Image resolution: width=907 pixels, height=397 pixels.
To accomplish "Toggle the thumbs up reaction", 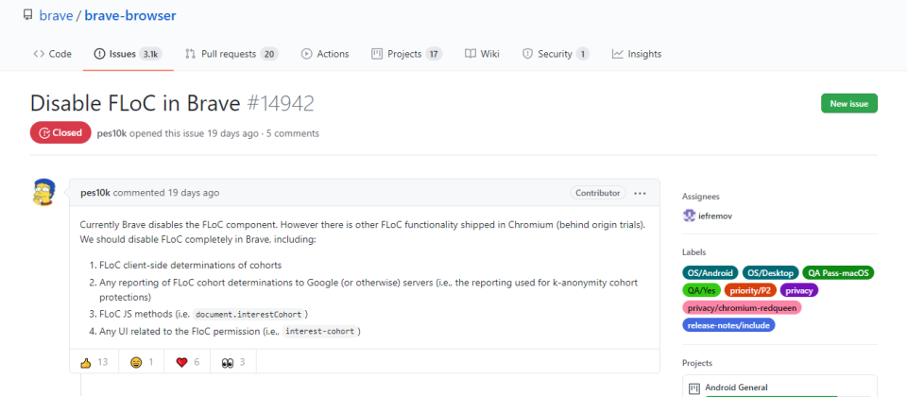I will tap(94, 362).
